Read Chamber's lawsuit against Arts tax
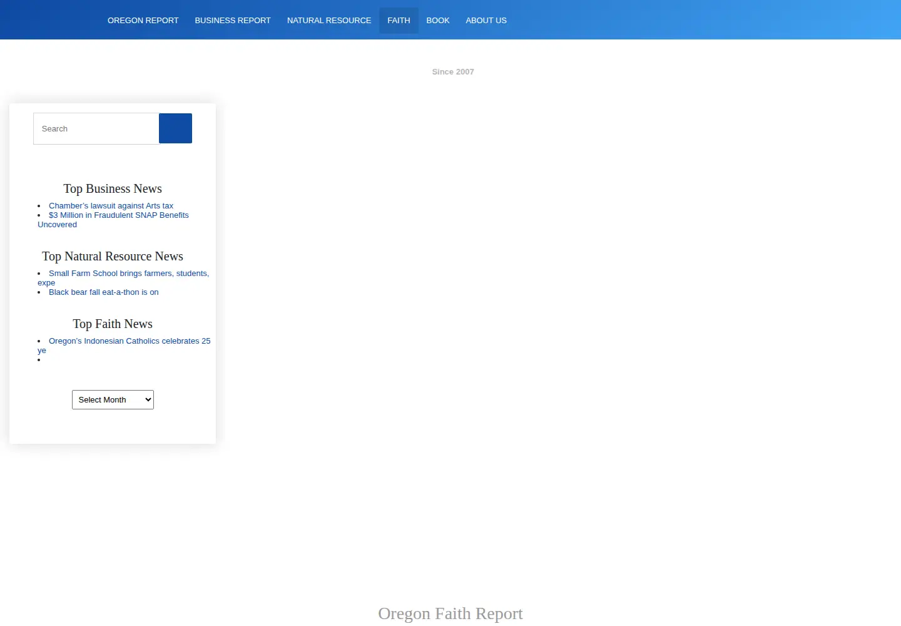 [111, 206]
